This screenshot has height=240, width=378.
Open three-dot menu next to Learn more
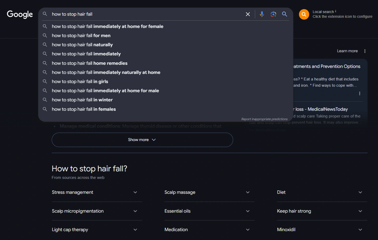(x=365, y=51)
